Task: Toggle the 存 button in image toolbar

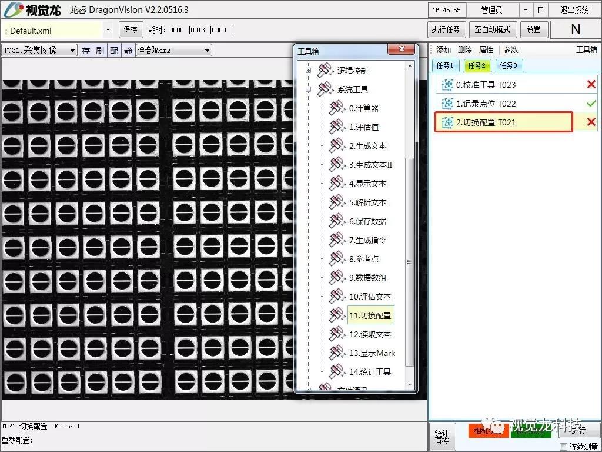Action: point(86,51)
